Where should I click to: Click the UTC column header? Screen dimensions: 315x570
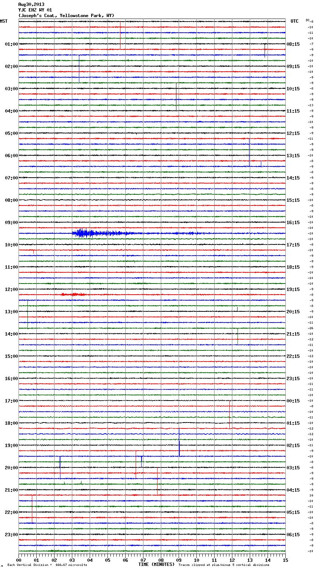295,21
